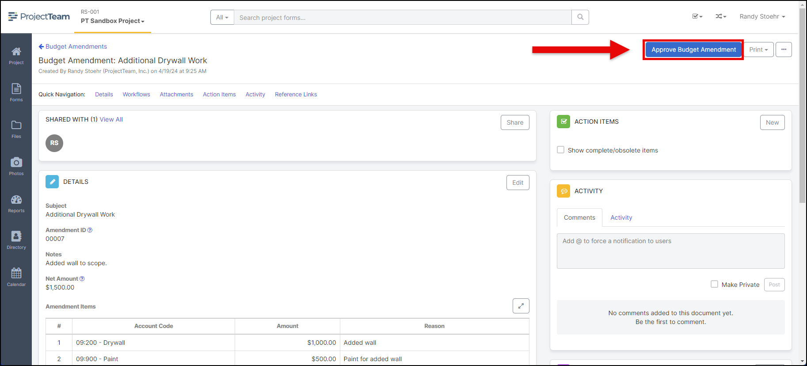Viewport: 807px width, 366px height.
Task: Click the ProjectTeam logo
Action: [x=39, y=17]
